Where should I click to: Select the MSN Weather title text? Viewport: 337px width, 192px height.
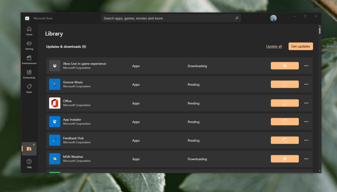coord(73,157)
